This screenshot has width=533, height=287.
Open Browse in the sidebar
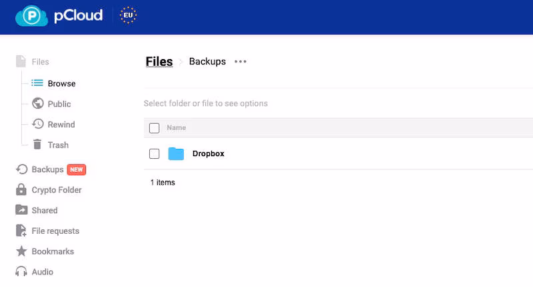tap(61, 84)
